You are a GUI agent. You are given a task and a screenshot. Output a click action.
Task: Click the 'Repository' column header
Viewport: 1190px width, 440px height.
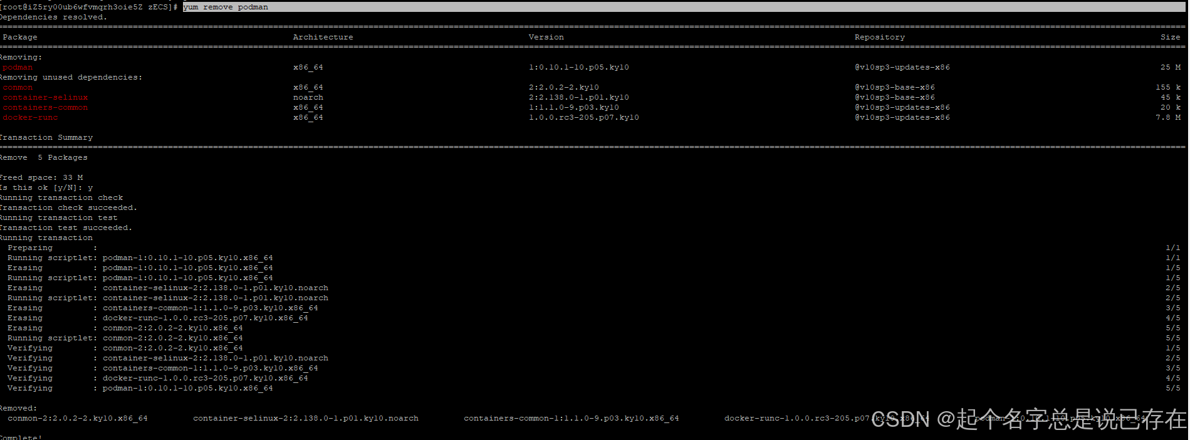[879, 37]
